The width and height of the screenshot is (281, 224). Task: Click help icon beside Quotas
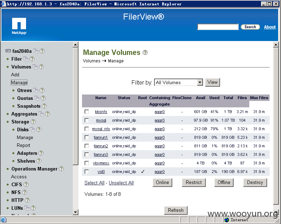(43, 98)
